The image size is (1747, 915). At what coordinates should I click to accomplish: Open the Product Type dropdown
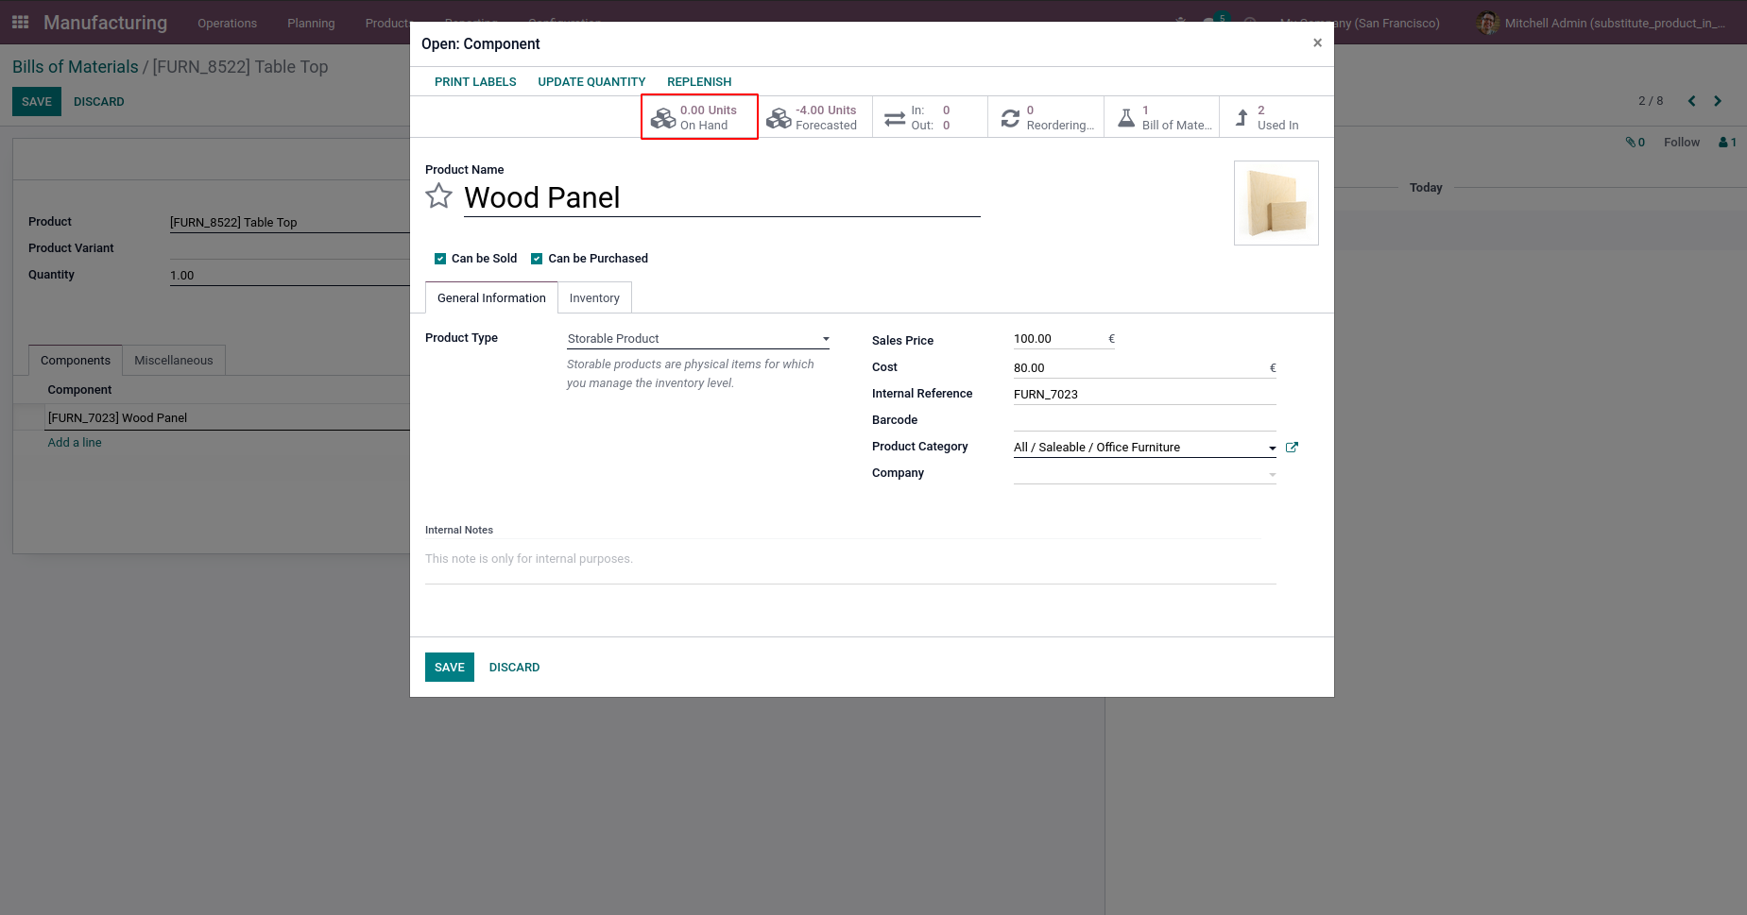(x=698, y=339)
